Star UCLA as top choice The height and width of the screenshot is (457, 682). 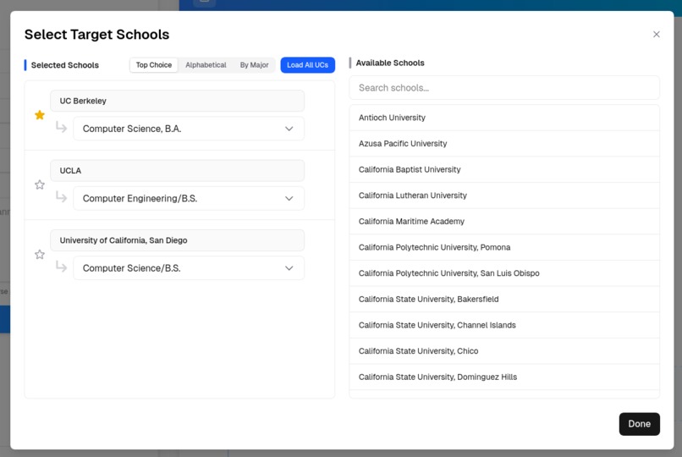(x=40, y=184)
